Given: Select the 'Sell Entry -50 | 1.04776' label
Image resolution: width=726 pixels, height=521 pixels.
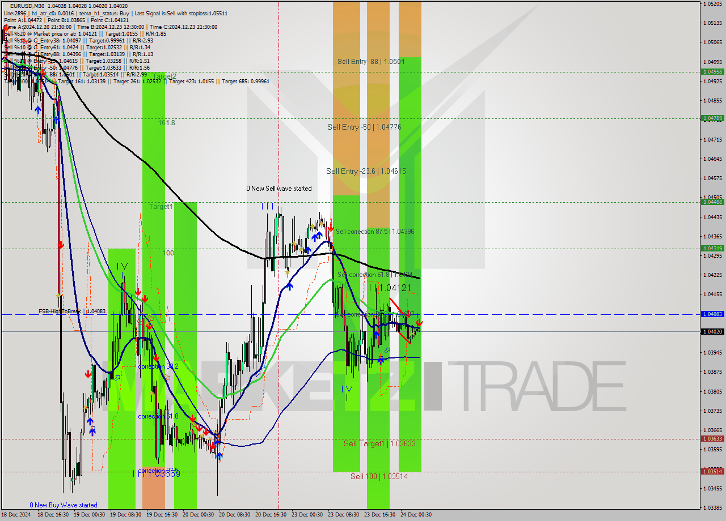Looking at the screenshot, I should [x=364, y=127].
